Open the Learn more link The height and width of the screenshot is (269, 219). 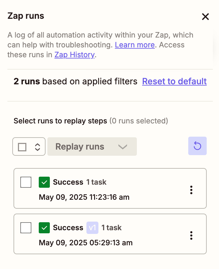[135, 45]
